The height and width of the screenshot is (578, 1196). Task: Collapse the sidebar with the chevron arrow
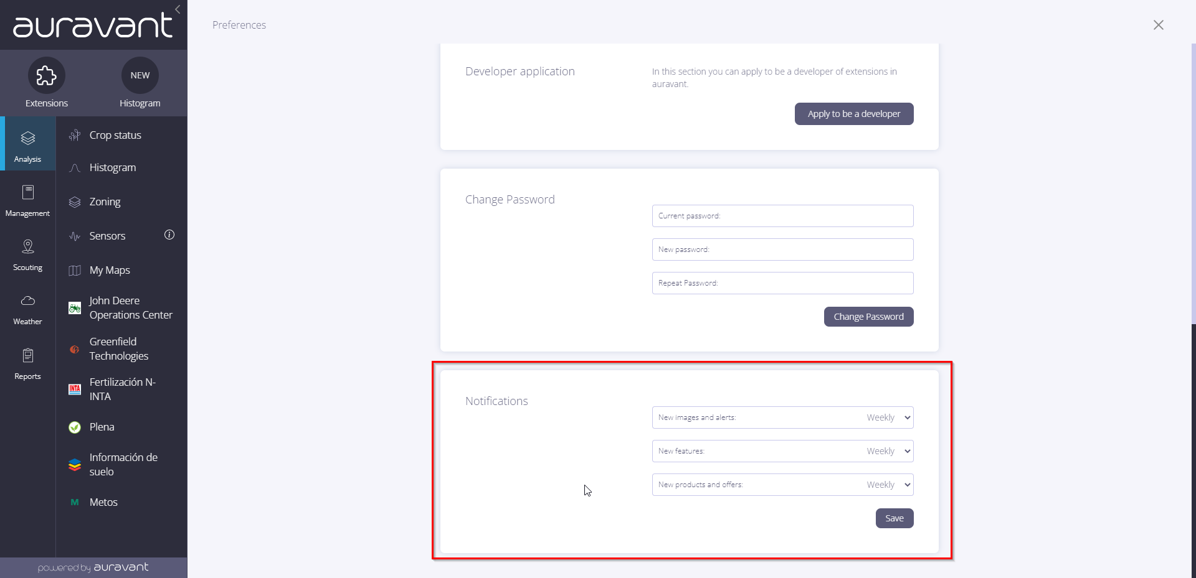pos(178,9)
